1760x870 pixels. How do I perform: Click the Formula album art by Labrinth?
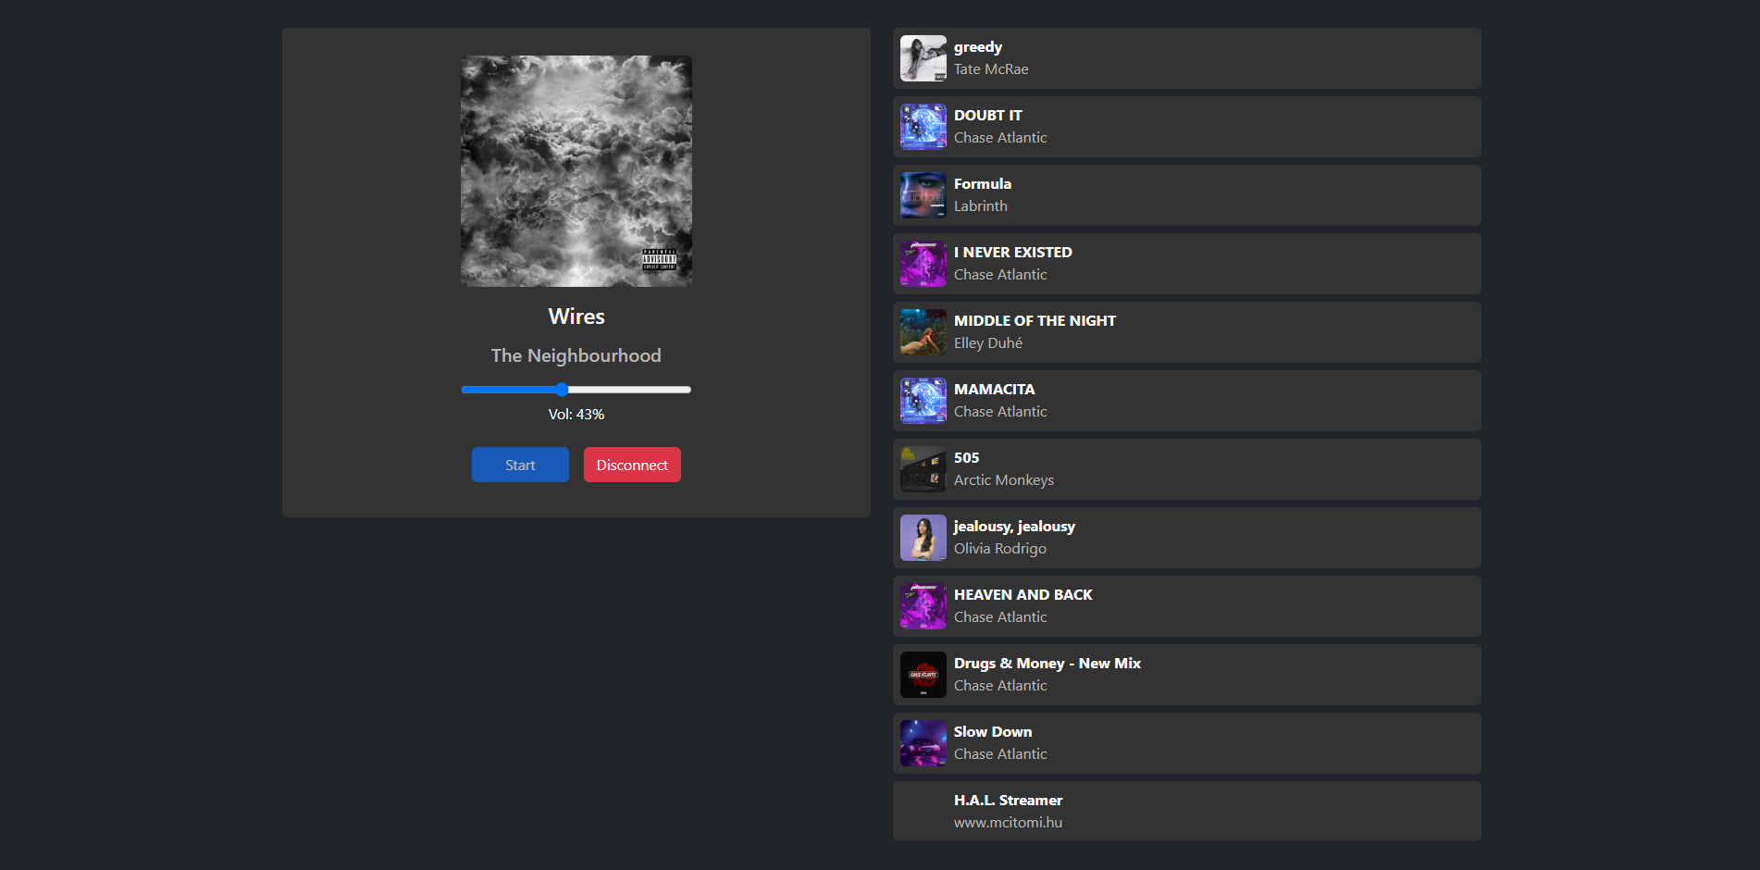click(923, 195)
